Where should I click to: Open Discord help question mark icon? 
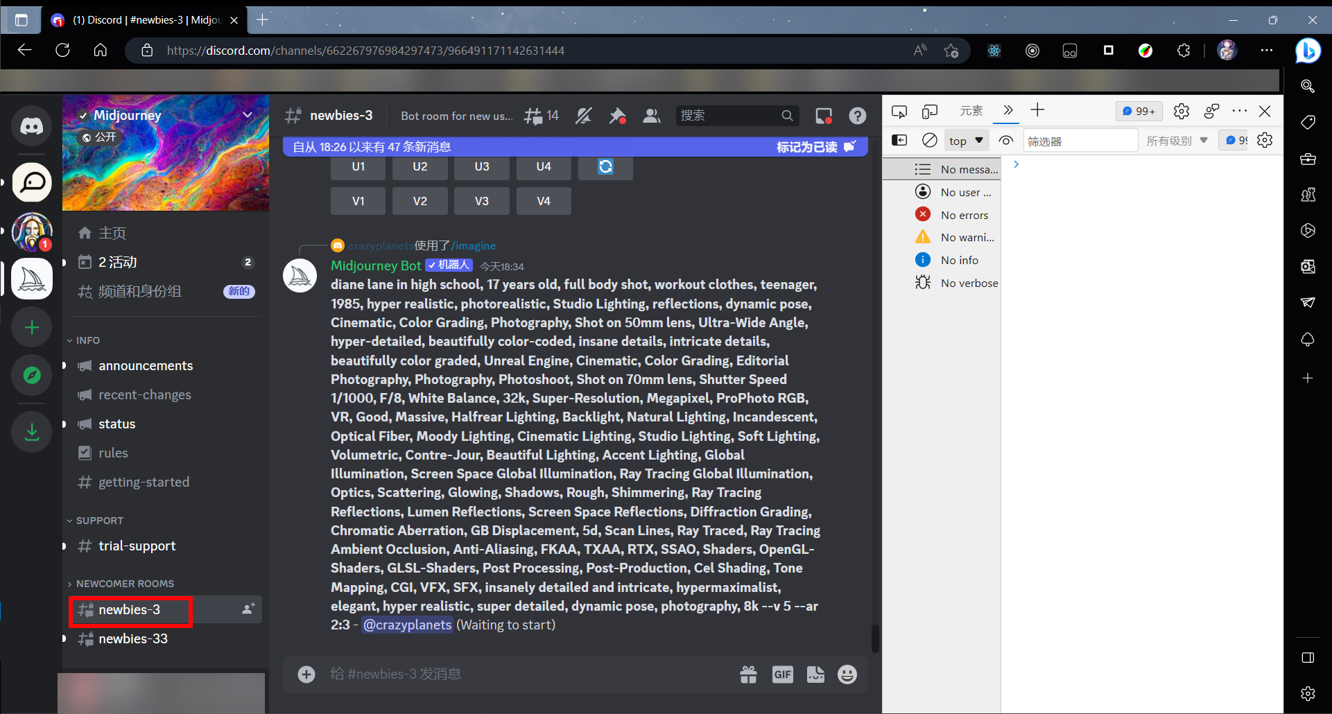(858, 116)
